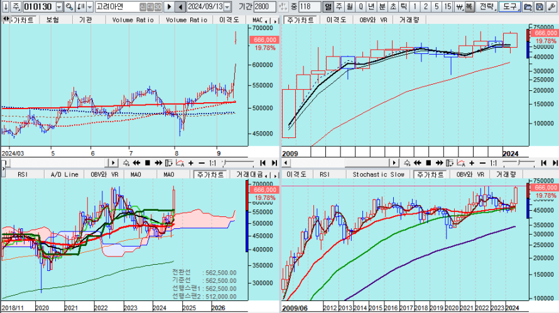Open the dropdown beside the sort icon
Viewport: 559px width, 313px height.
click(90, 6)
